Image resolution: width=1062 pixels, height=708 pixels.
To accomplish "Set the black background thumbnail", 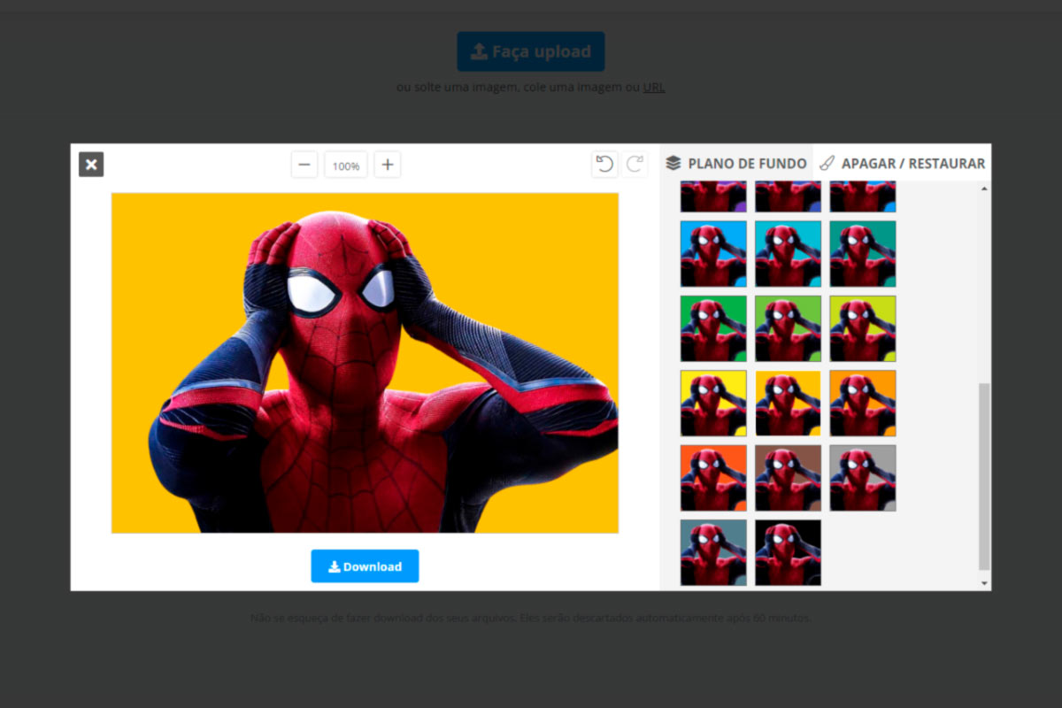I will tap(789, 552).
